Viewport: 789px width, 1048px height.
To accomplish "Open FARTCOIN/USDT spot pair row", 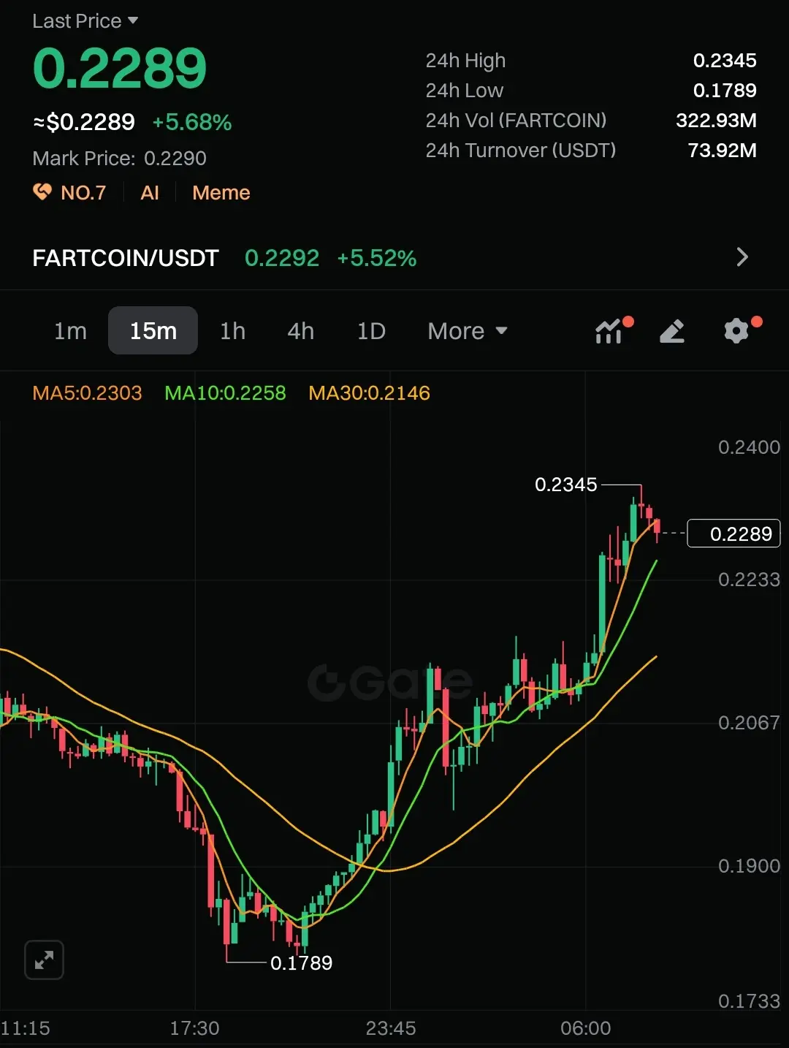I will 394,257.
